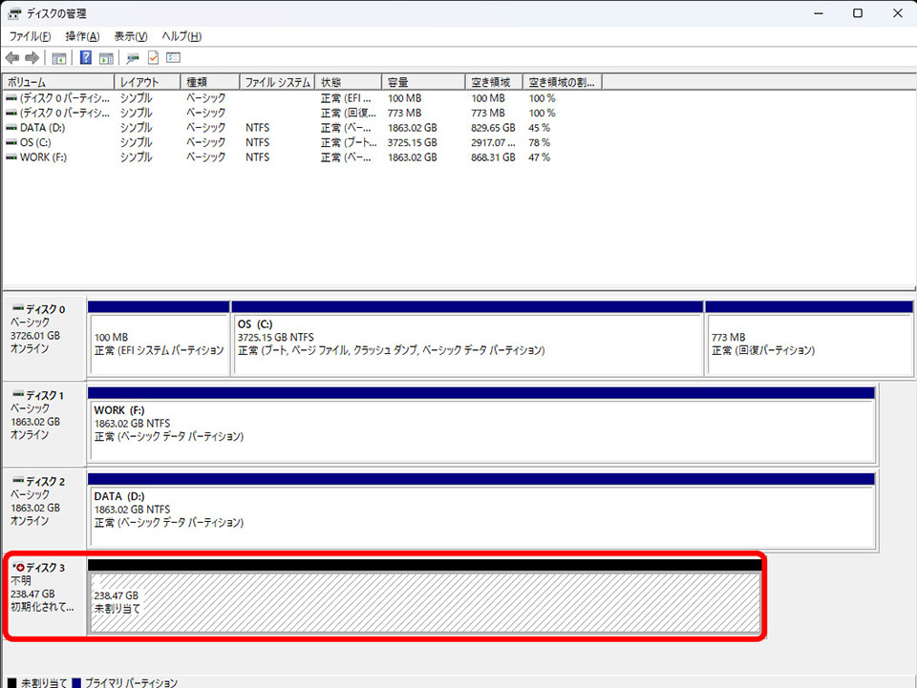Viewport: 917px width, 688px height.
Task: Select the 238.47 GB 未割り当て hatched region
Action: pos(425,603)
